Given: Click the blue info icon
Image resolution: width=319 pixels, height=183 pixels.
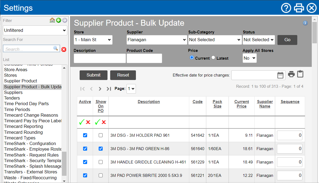Looking at the screenshot, I should pos(305,23).
